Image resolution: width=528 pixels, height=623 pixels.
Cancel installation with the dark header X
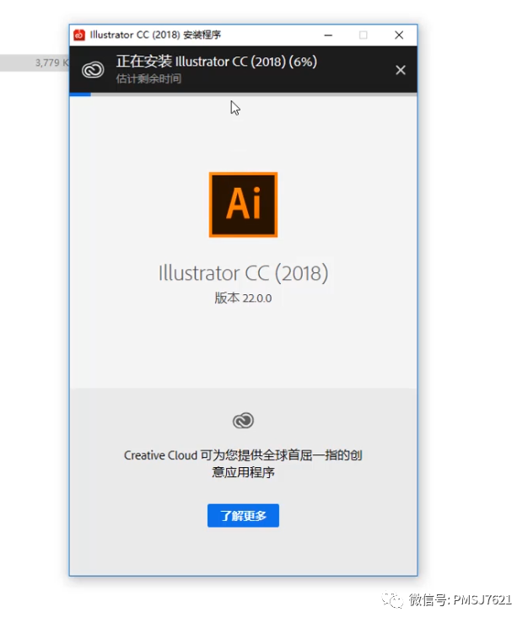click(401, 70)
